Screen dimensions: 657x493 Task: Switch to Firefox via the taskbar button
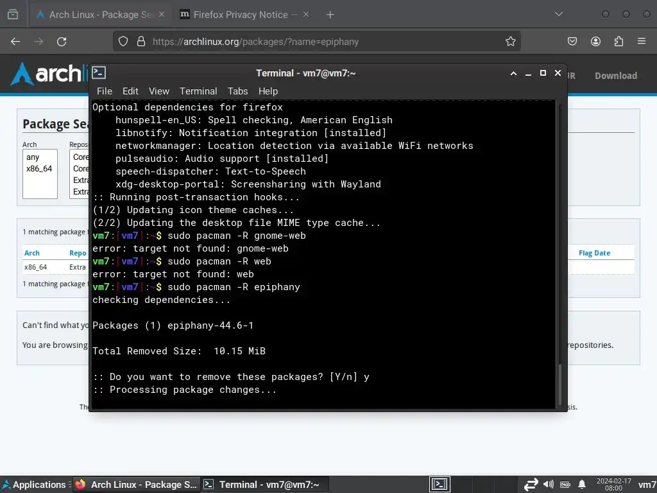[x=136, y=485]
